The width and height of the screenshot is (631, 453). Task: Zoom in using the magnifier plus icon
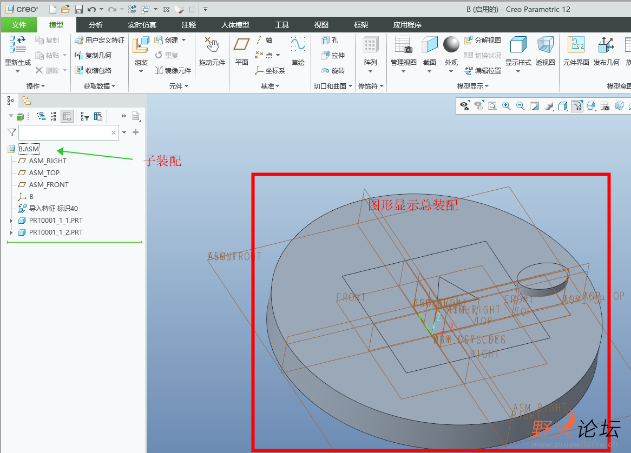tap(507, 106)
